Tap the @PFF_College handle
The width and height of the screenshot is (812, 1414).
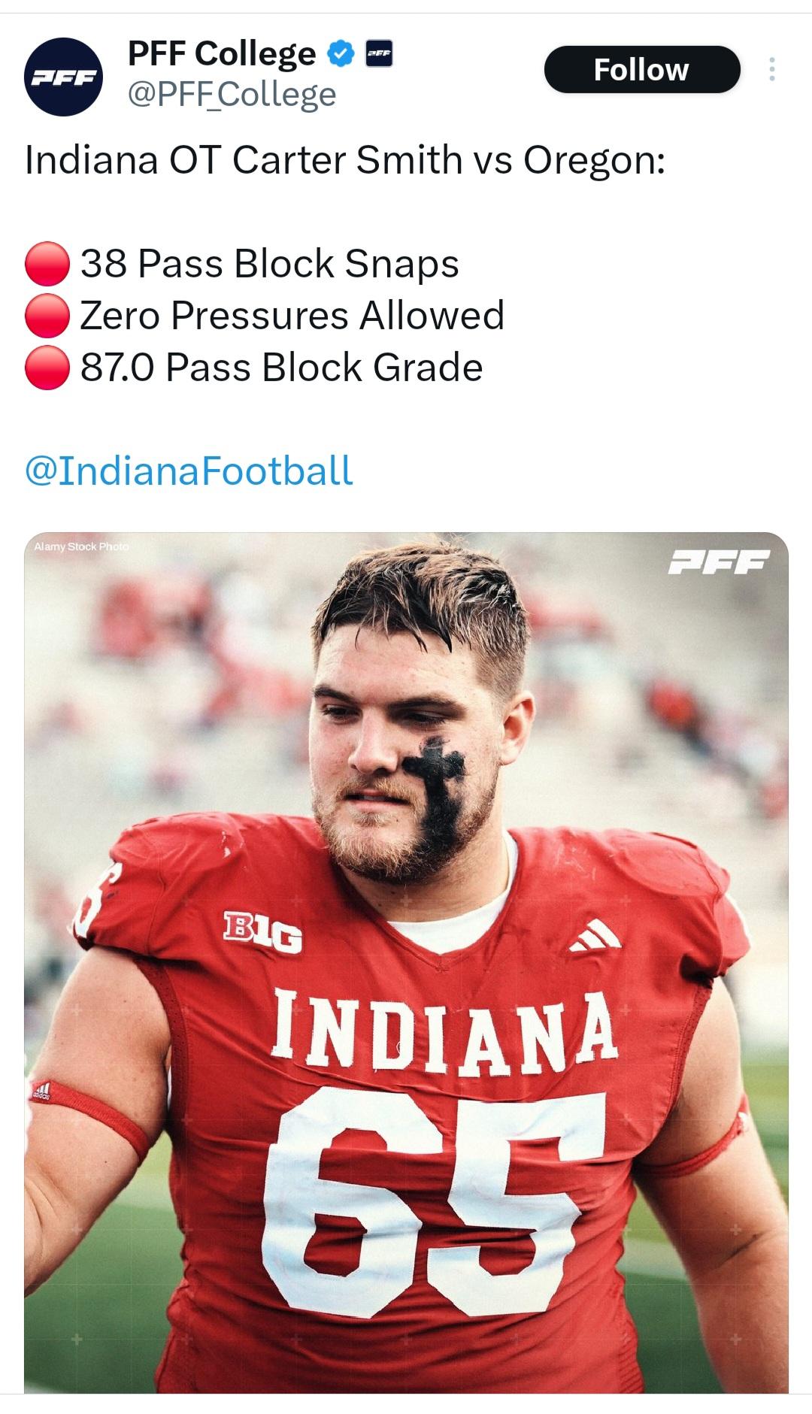tap(232, 95)
